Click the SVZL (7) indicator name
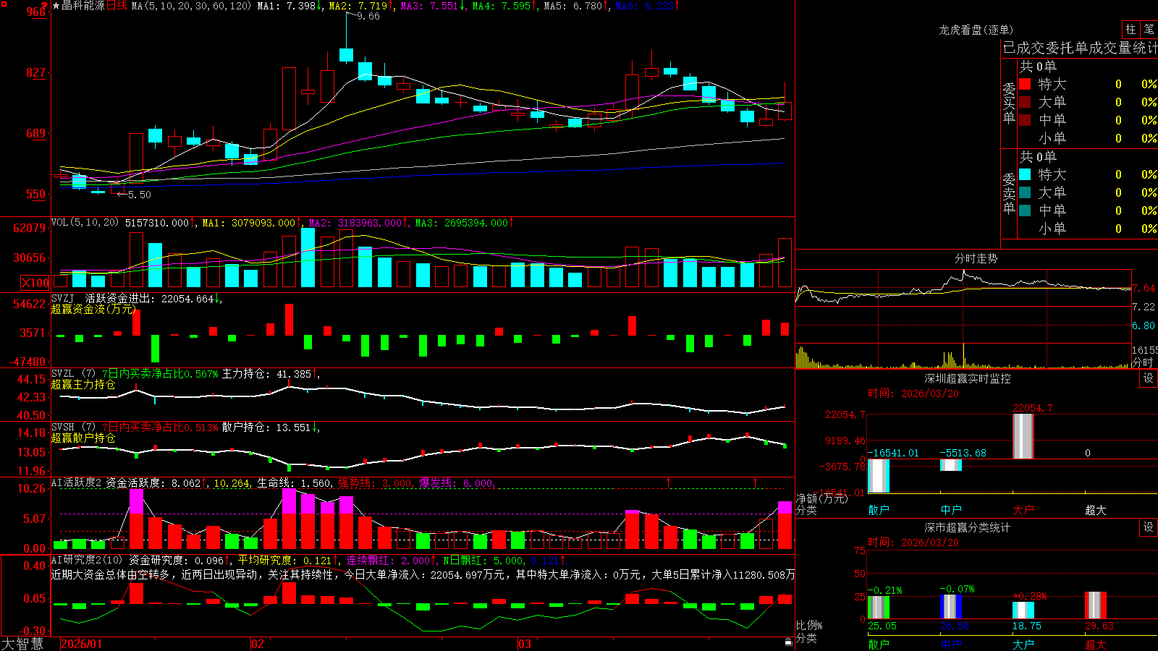Image resolution: width=1158 pixels, height=651 pixels. tap(74, 374)
